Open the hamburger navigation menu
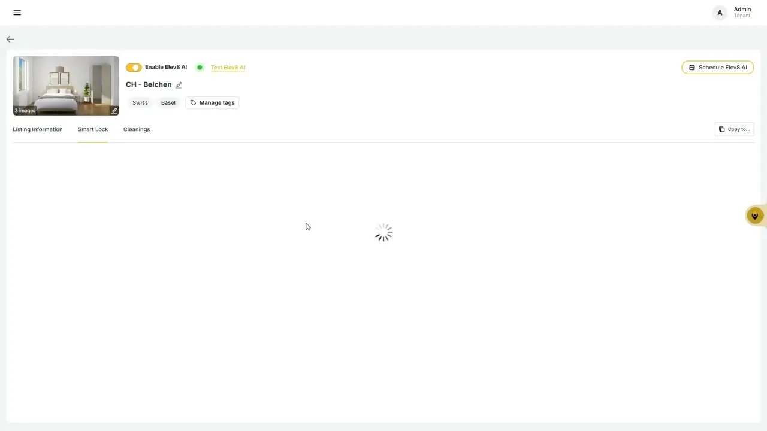Image resolution: width=767 pixels, height=431 pixels. (17, 13)
